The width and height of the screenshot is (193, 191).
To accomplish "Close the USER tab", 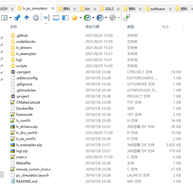I will pos(12,9).
